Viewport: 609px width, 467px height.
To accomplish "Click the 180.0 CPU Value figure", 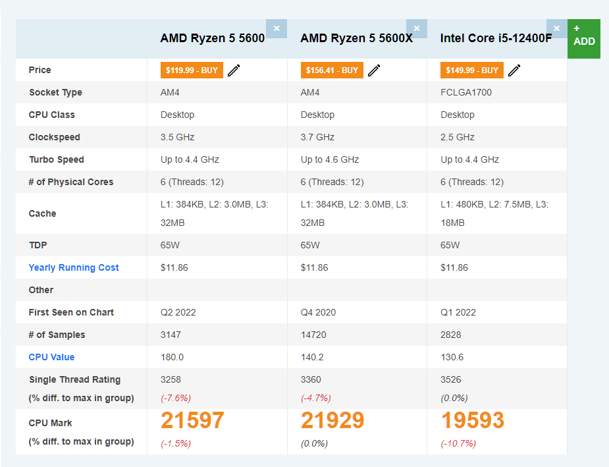I will 172,357.
